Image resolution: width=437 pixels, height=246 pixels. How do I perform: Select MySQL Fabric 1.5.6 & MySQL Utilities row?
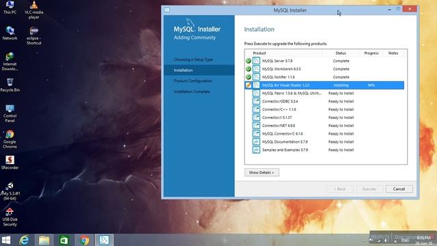point(324,93)
